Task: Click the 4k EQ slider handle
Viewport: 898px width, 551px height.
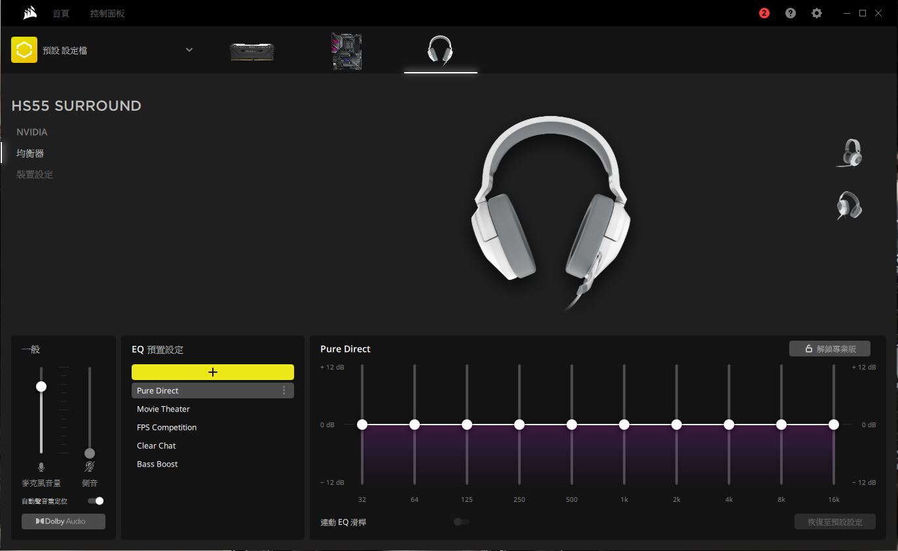Action: click(x=729, y=425)
